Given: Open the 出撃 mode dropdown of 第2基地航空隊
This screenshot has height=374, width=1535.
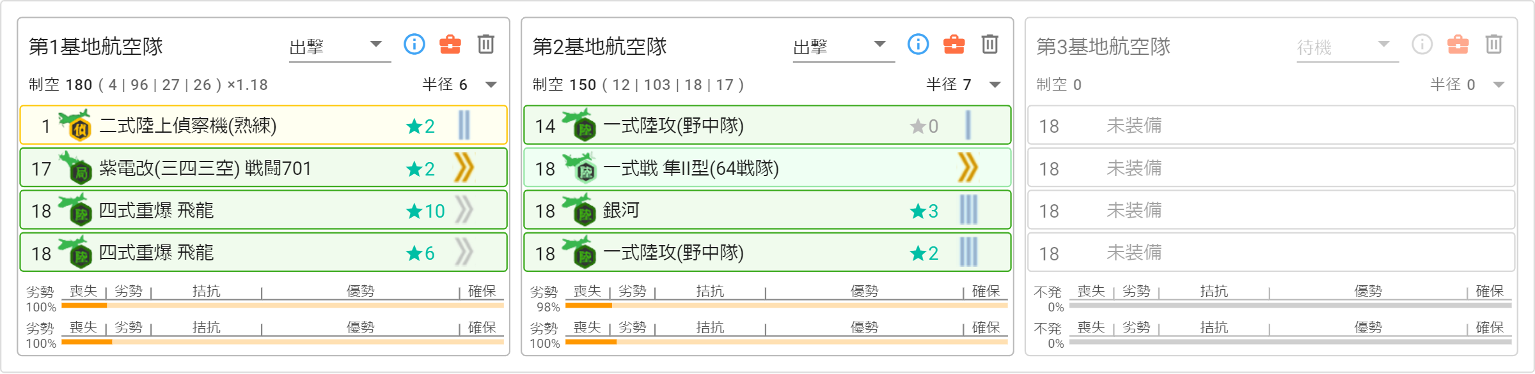Looking at the screenshot, I should point(844,47).
